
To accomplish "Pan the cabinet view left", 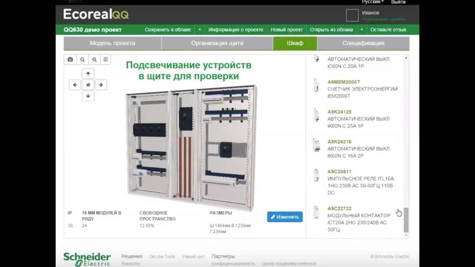I will (x=75, y=85).
